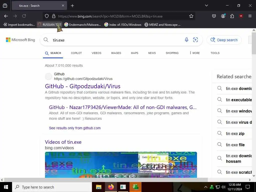This screenshot has width=256, height=192.
Task: Select related search tin exe scratch
Action: [x=234, y=172]
